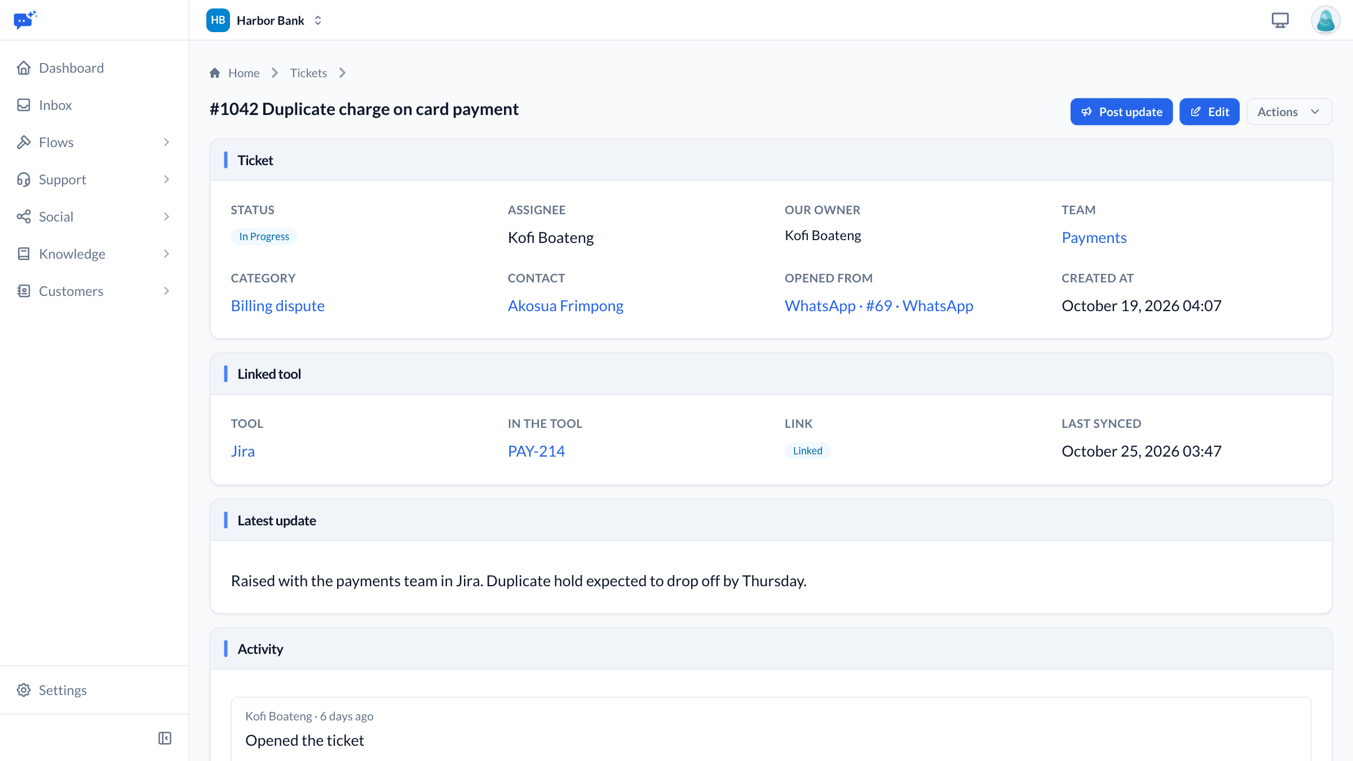This screenshot has height=761, width=1353.
Task: Expand the Social submenu chevron
Action: [166, 216]
